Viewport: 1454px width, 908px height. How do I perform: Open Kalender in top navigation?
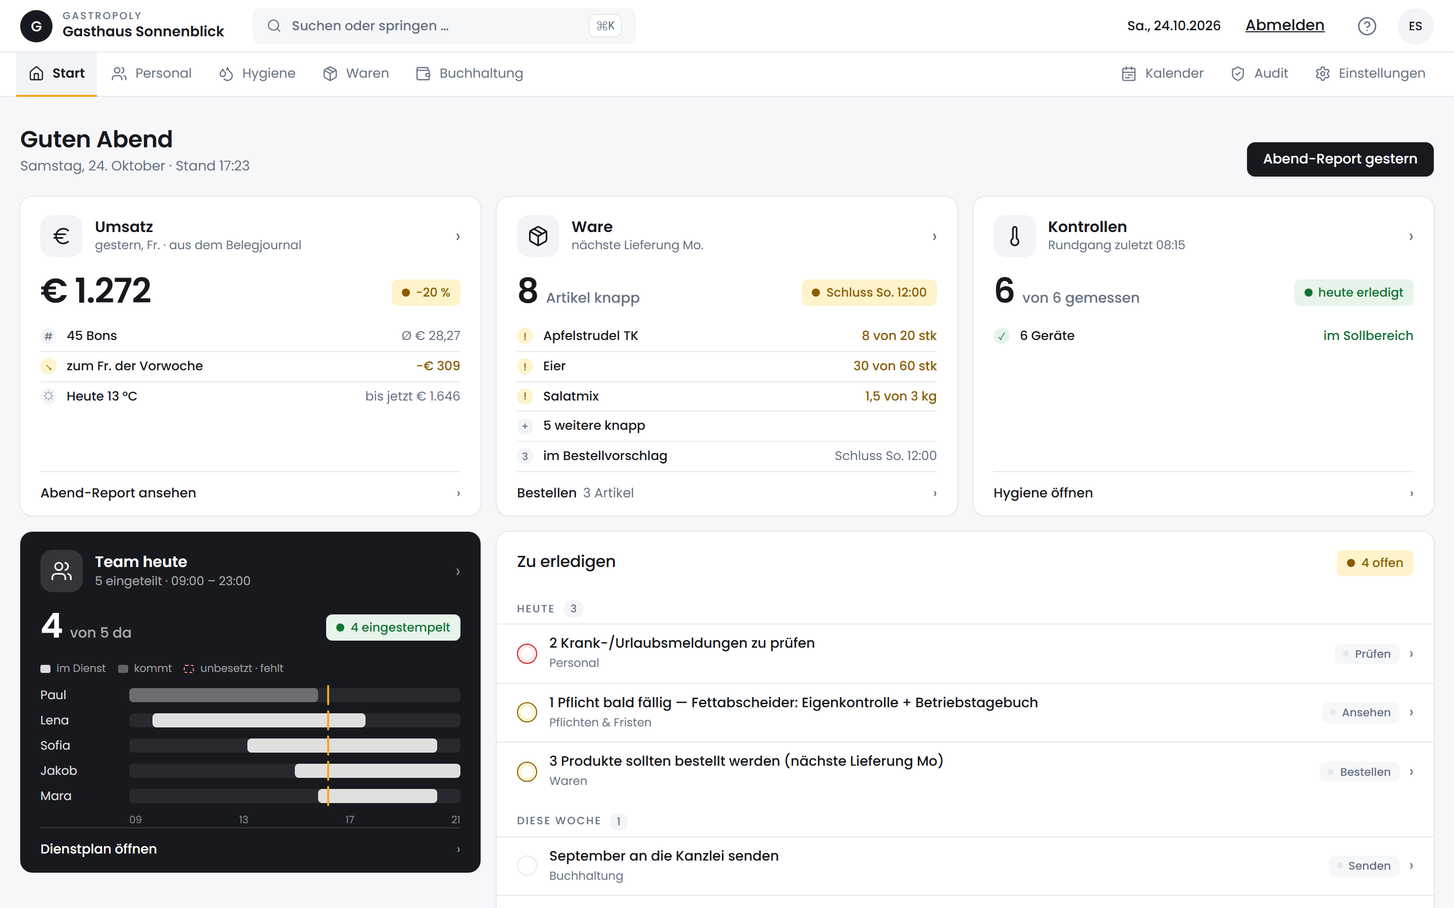(1163, 73)
